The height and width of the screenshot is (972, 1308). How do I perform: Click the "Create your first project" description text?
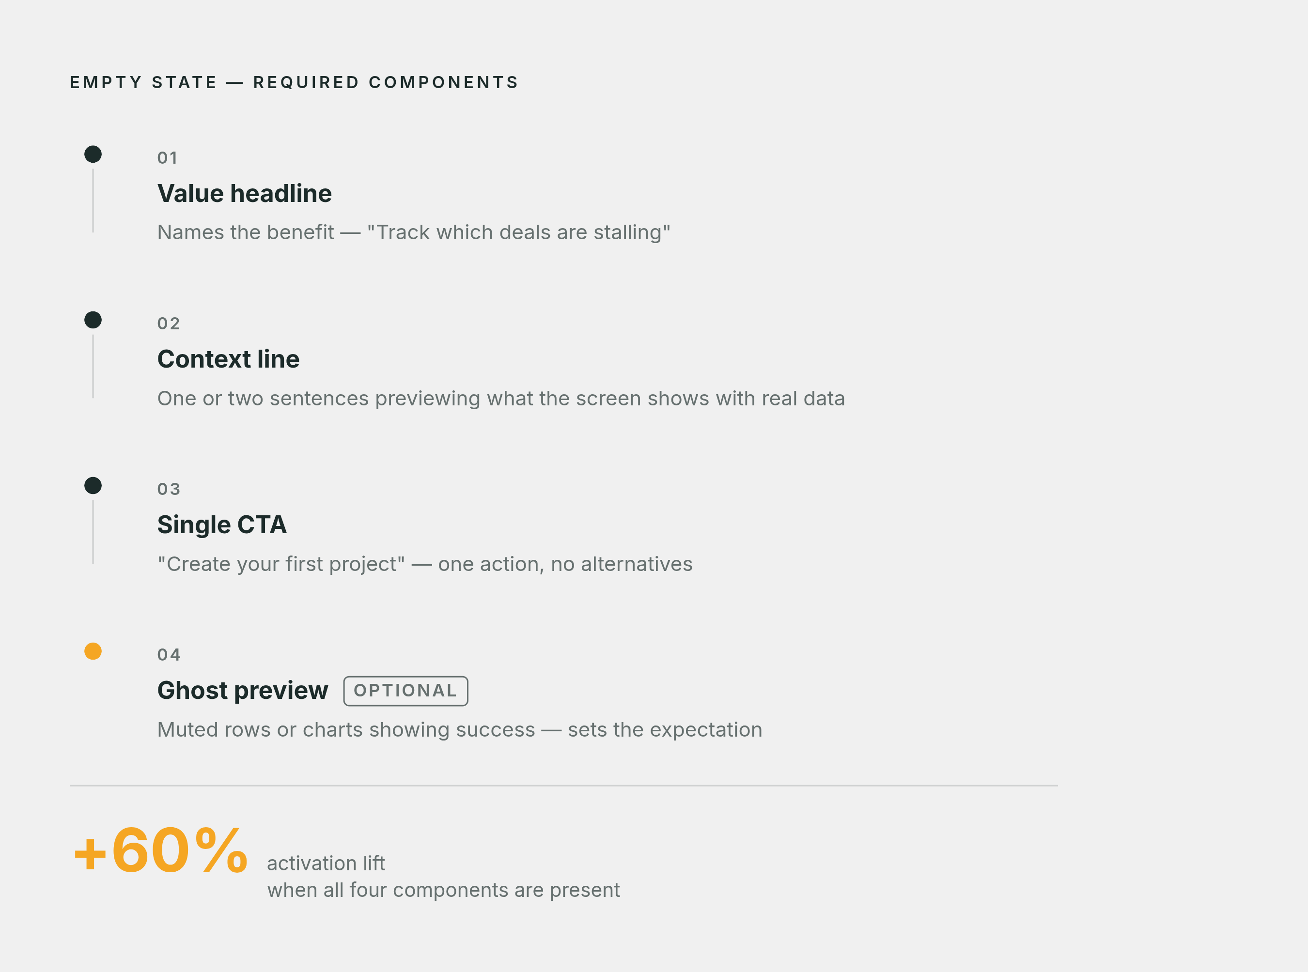(281, 564)
